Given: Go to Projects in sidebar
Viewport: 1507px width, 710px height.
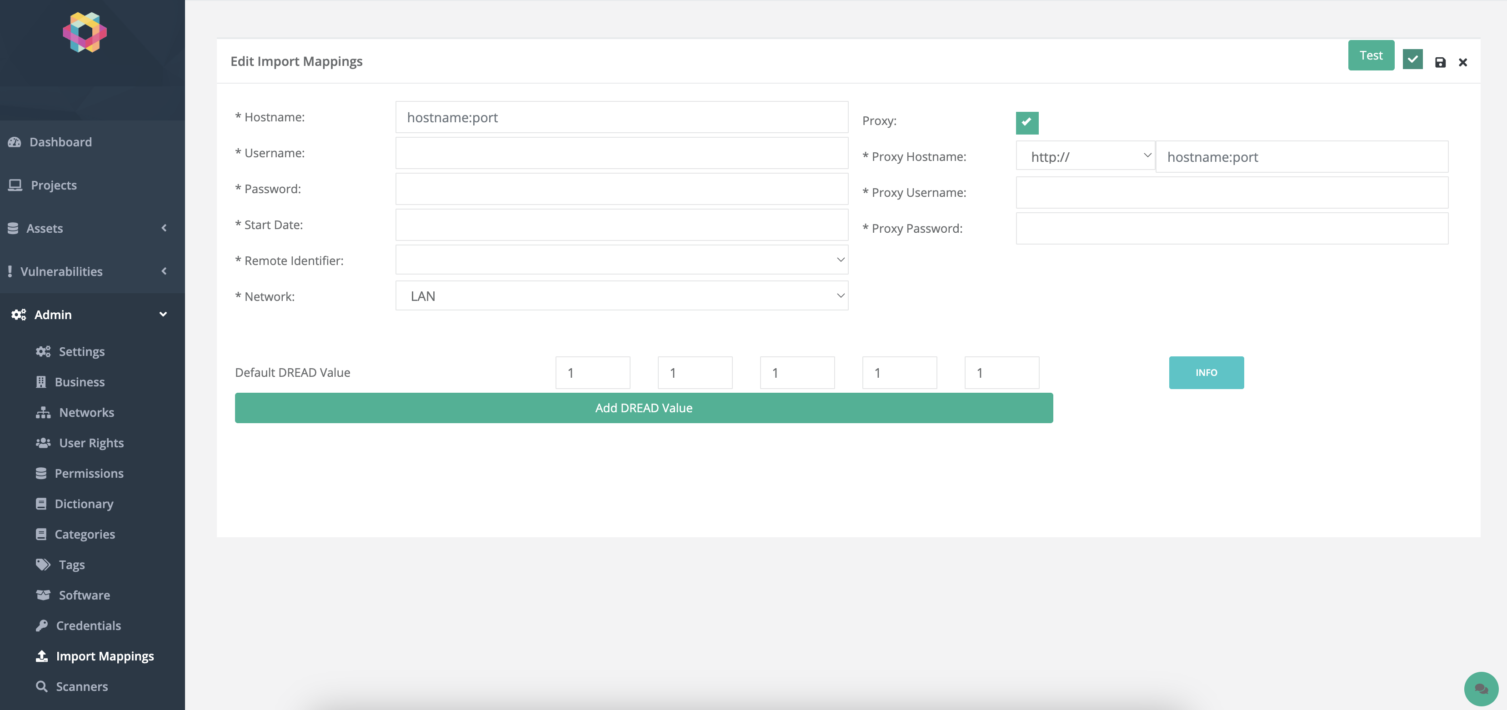Looking at the screenshot, I should click(x=54, y=185).
